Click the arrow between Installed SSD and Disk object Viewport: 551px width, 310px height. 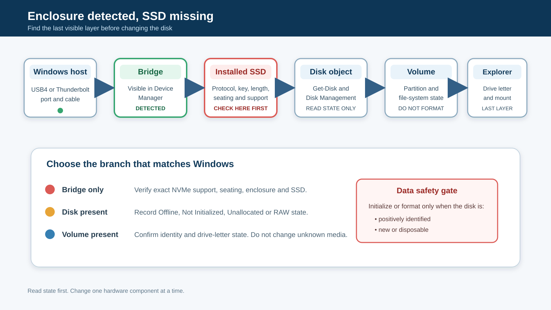click(285, 88)
